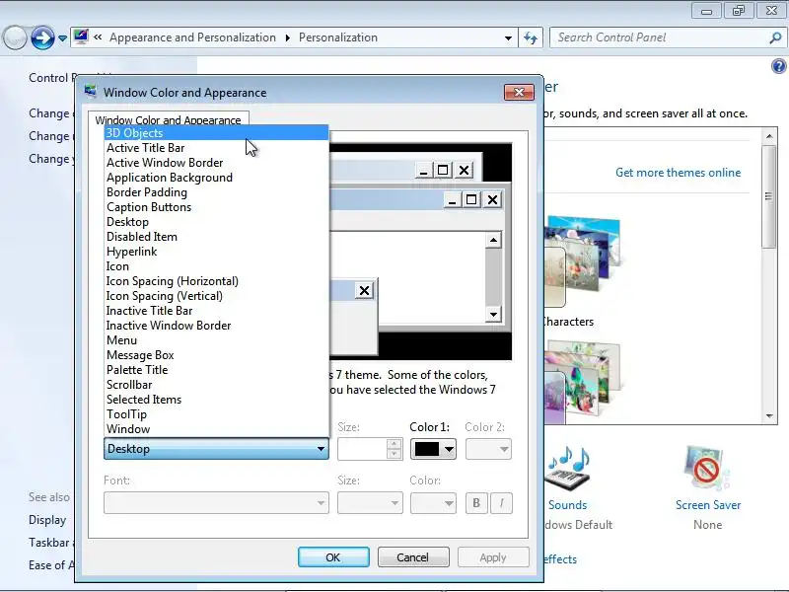Screen dimensions: 789x592
Task: Select 'Inactive Window Border' entry
Action: pyautogui.click(x=216, y=326)
